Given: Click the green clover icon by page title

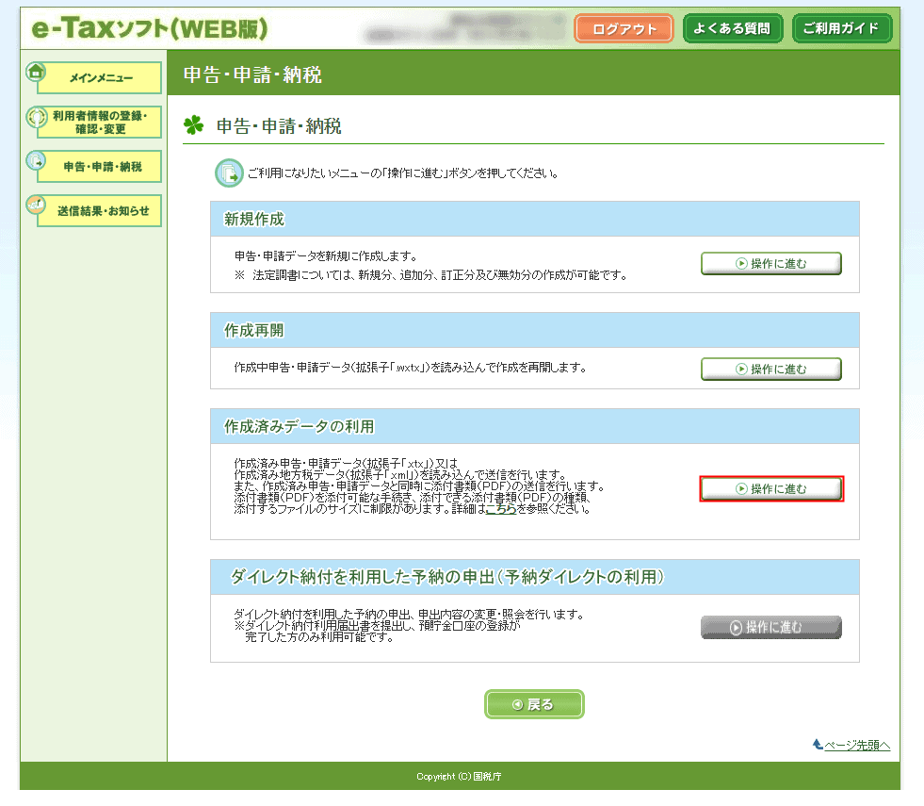Looking at the screenshot, I should coord(193,125).
